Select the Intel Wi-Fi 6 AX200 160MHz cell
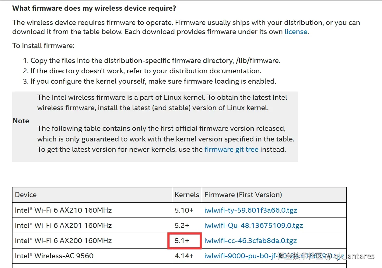This screenshot has width=382, height=268. tap(63, 241)
